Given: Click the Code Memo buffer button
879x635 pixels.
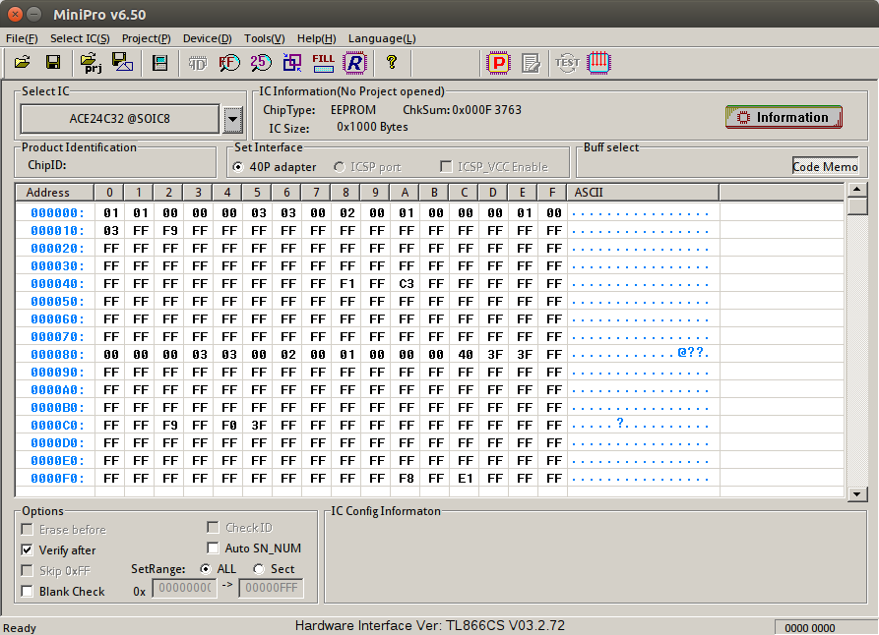Looking at the screenshot, I should 825,166.
